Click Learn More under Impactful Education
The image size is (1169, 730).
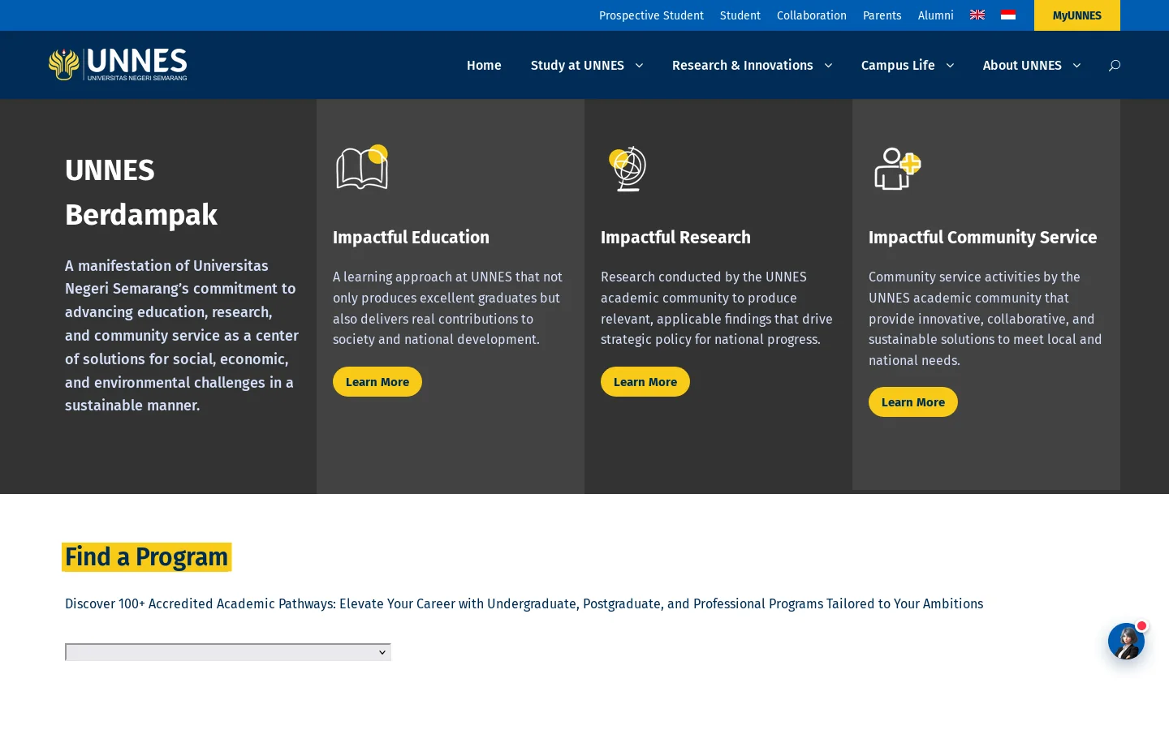click(x=377, y=382)
